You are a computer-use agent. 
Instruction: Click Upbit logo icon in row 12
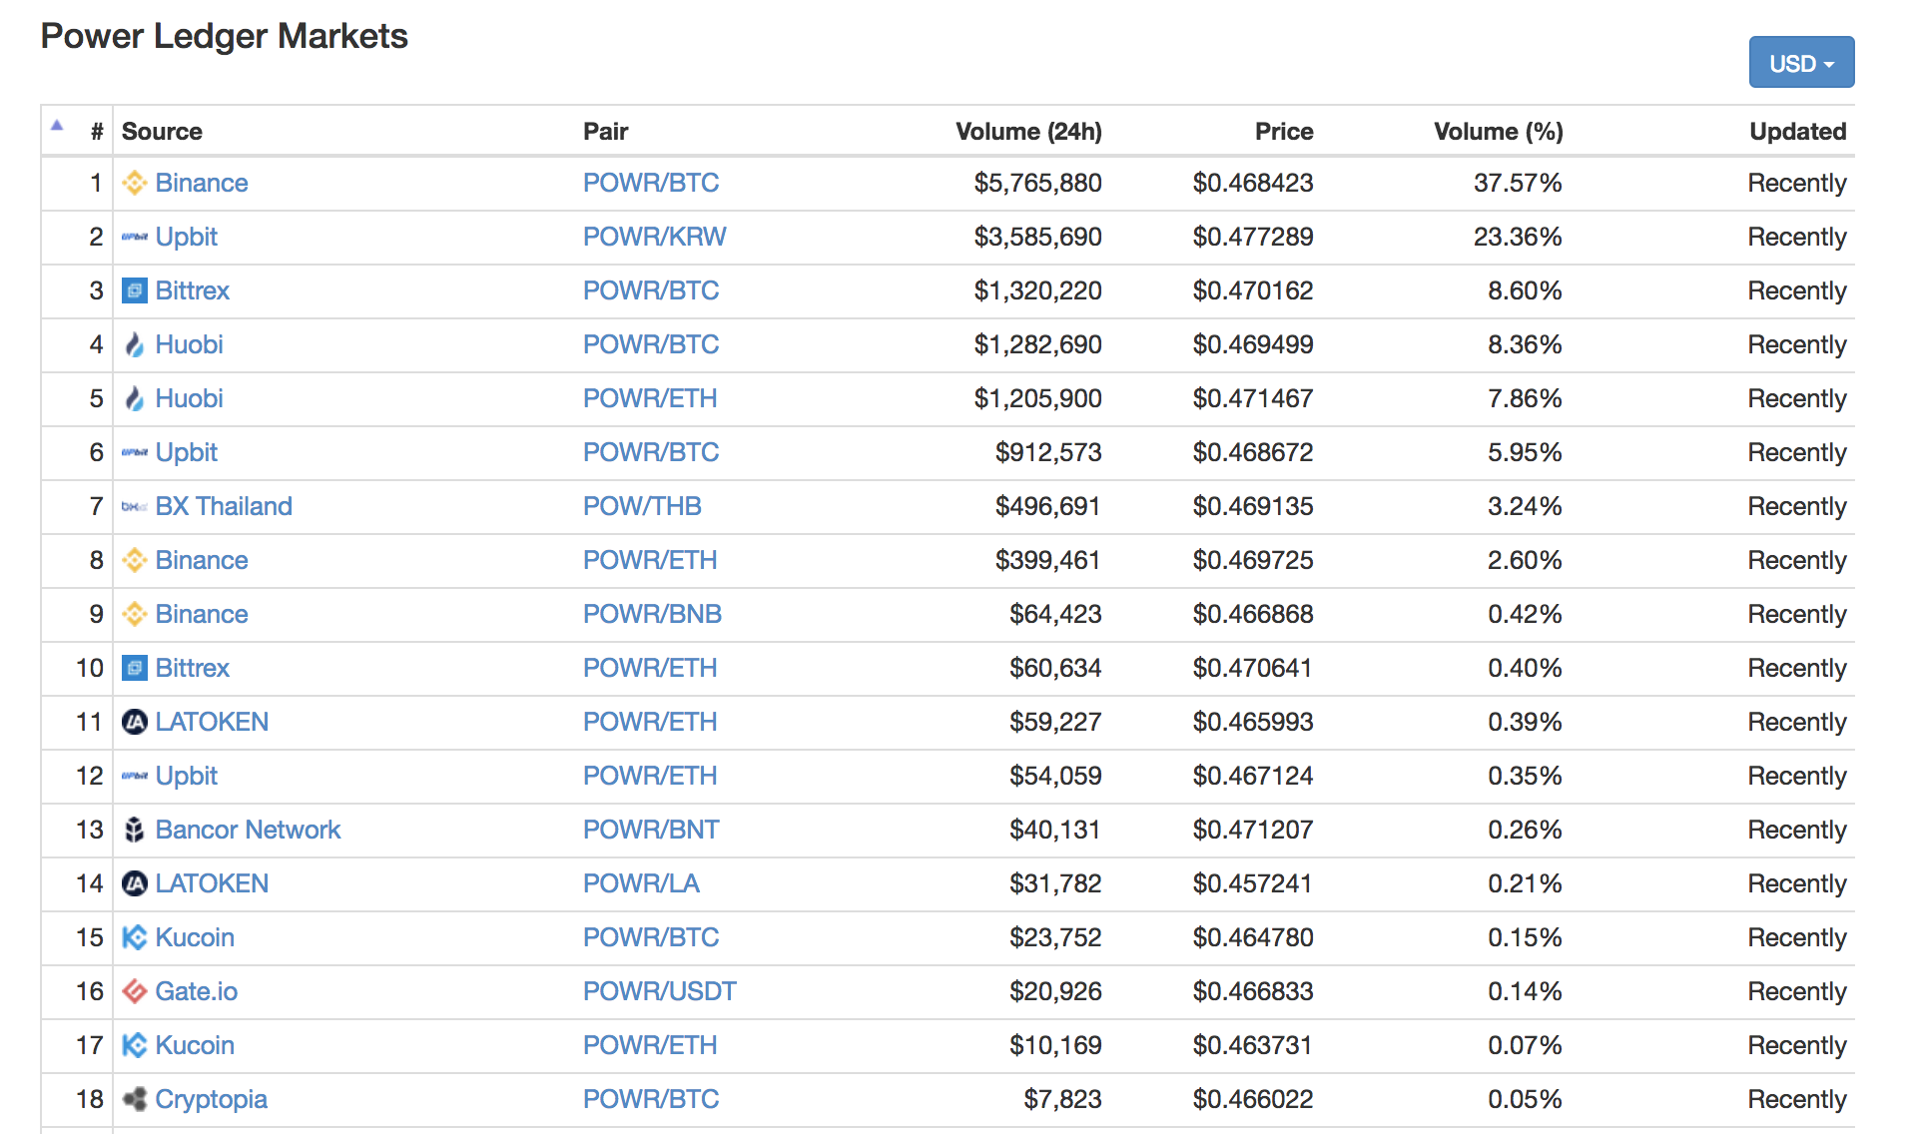click(134, 776)
